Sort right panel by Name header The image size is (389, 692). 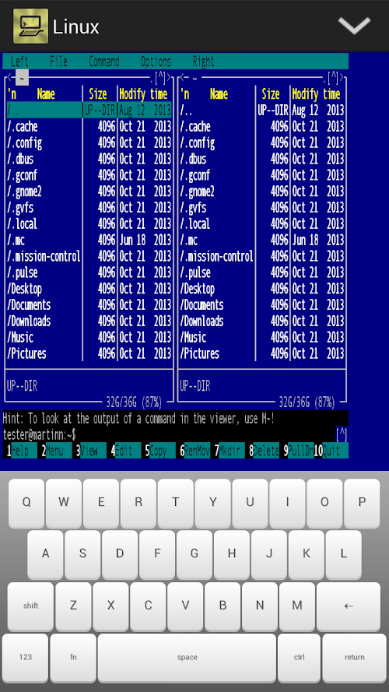tap(219, 94)
